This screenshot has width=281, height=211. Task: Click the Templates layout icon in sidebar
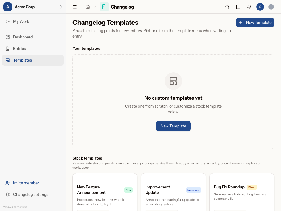point(7,60)
